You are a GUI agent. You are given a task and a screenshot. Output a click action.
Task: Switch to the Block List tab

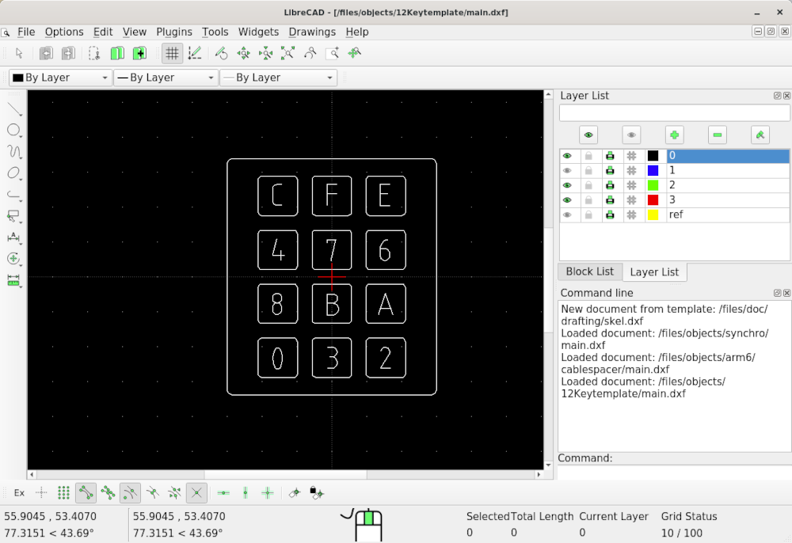(589, 271)
